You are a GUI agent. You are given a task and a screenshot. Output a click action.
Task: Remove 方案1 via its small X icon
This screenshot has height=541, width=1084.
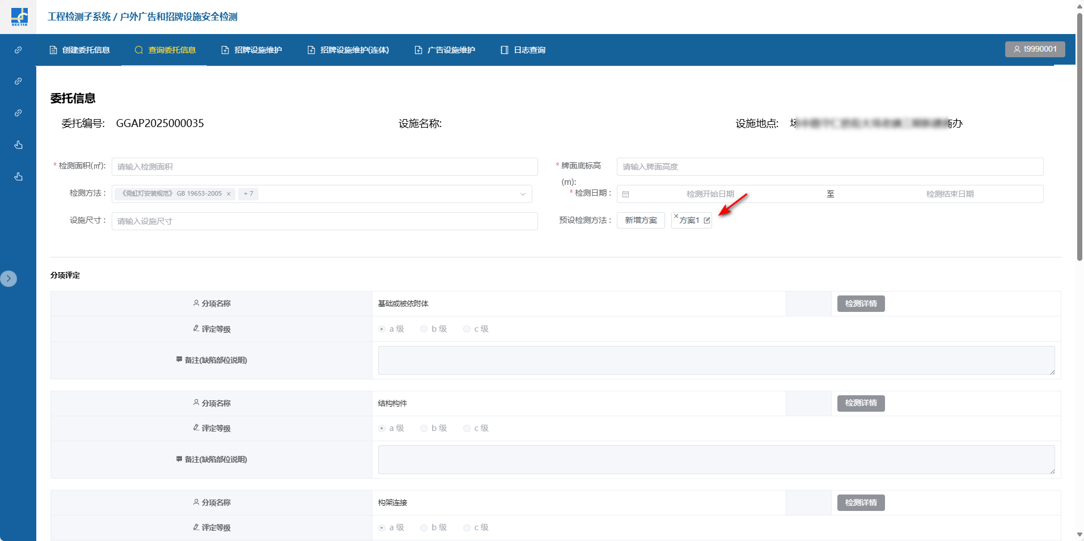point(676,216)
